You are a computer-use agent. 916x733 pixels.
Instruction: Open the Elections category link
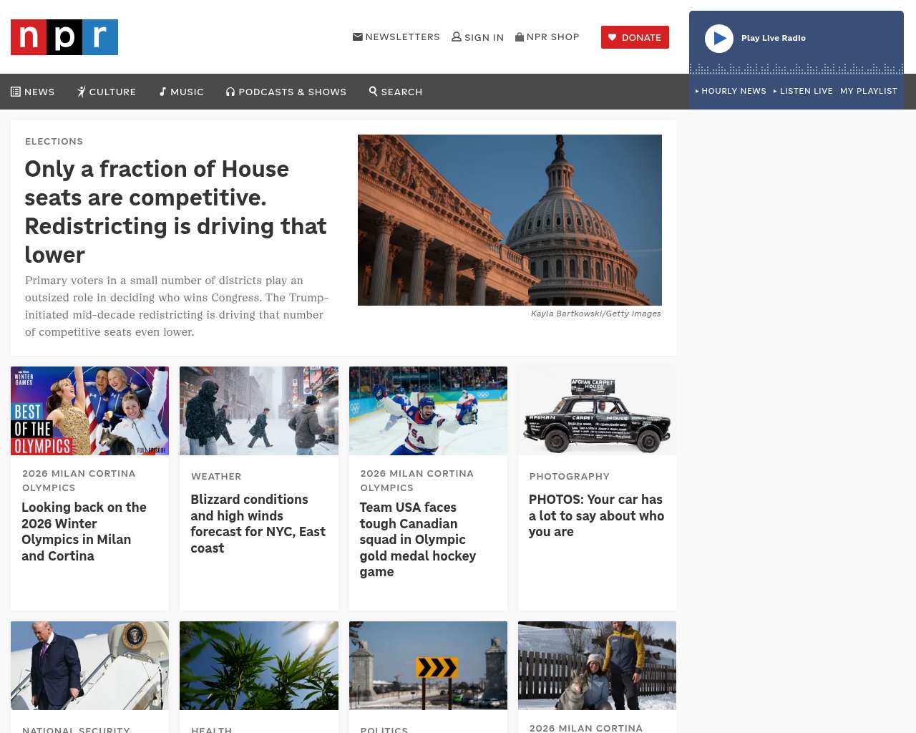click(x=54, y=141)
